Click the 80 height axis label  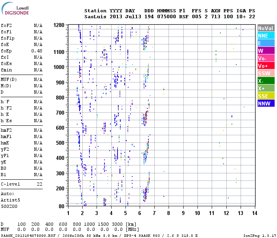61,206
